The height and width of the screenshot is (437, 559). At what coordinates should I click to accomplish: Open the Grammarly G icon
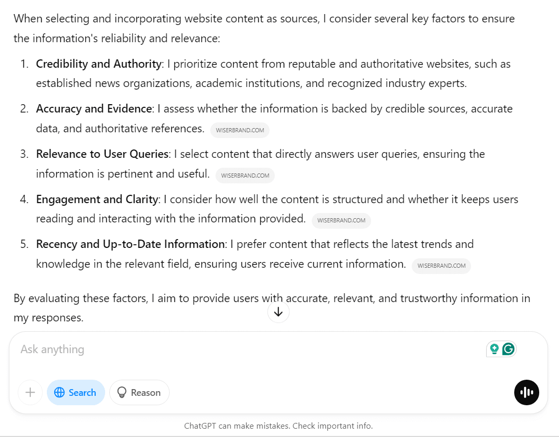[x=509, y=349]
